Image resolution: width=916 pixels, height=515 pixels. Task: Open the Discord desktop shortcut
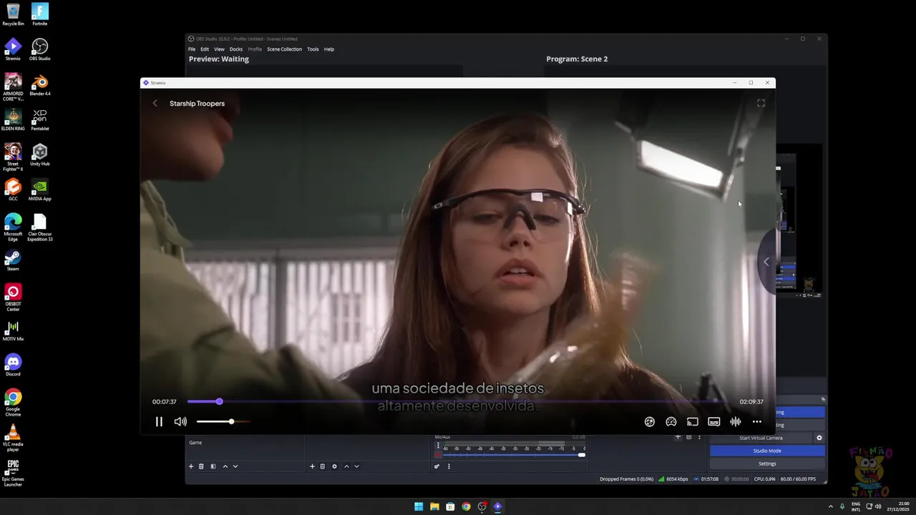13,365
